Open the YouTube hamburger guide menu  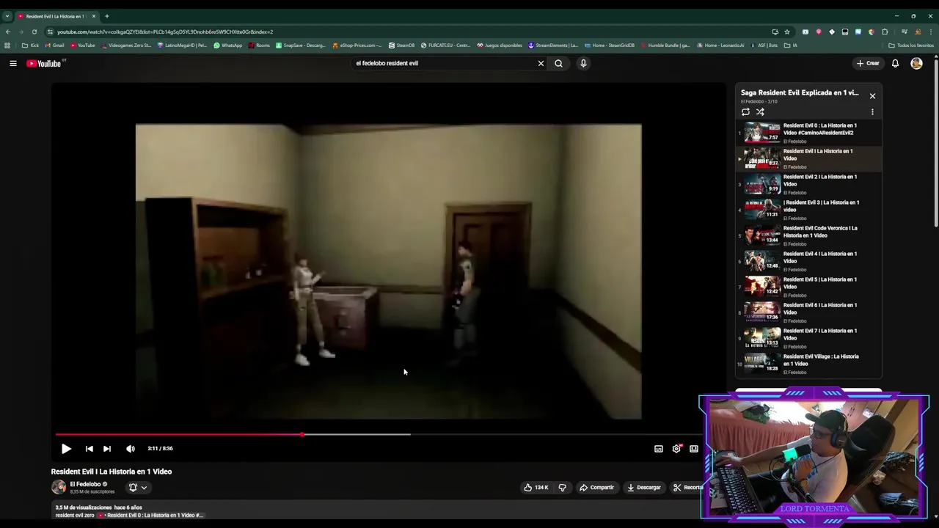click(x=13, y=64)
